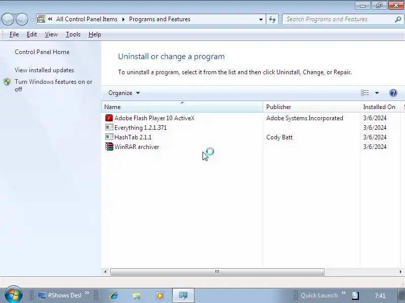Click the horizontal scrollbar thumb
This screenshot has width=405, height=303.
(x=217, y=272)
